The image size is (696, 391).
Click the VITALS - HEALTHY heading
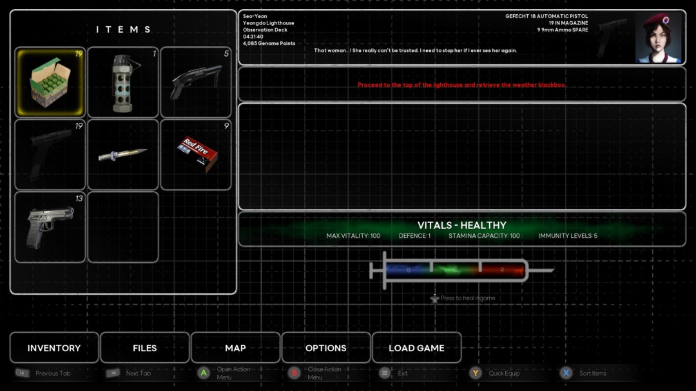(461, 225)
